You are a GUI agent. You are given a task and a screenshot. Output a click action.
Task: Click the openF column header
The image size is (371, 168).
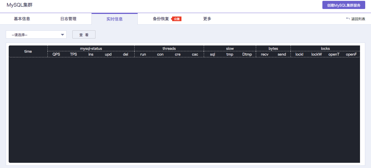pos(351,54)
